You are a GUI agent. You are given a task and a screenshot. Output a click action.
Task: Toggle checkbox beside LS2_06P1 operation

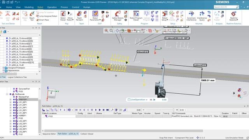click(14, 131)
